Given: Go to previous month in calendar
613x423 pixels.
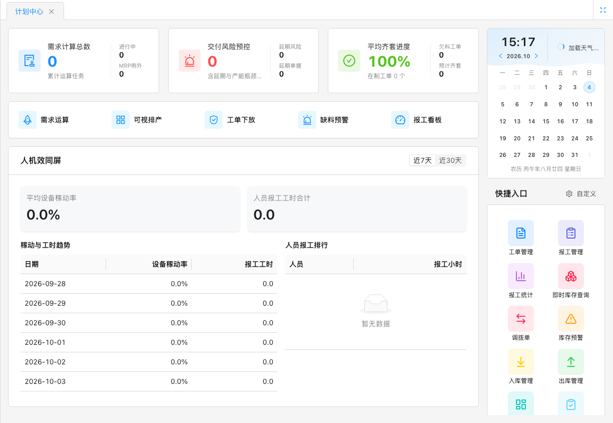Looking at the screenshot, I should pos(500,56).
